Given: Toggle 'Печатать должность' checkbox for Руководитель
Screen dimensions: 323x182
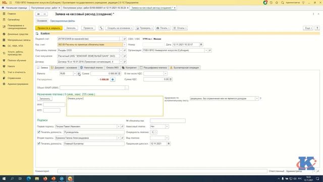Looking at the screenshot, I should pos(38,132).
